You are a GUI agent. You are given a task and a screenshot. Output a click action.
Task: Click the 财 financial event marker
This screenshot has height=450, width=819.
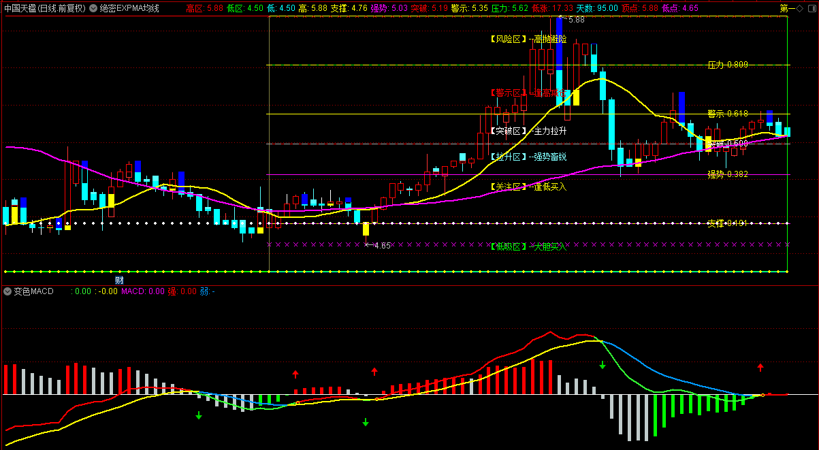(x=119, y=280)
